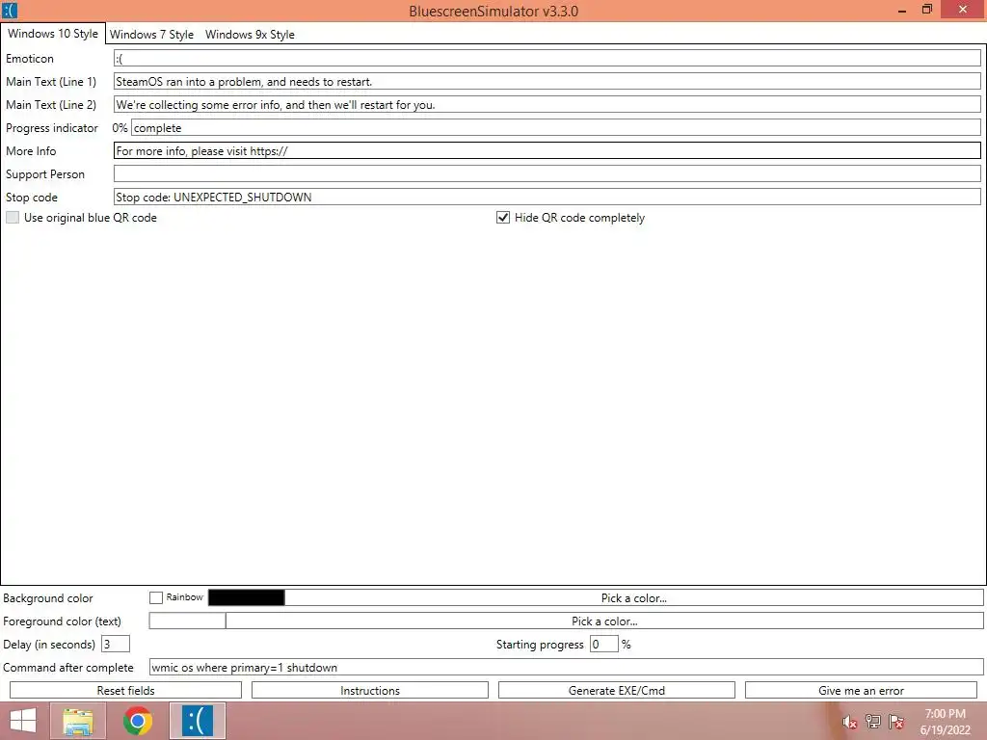The width and height of the screenshot is (987, 740).
Task: Pick a color for the background
Action: coord(634,597)
